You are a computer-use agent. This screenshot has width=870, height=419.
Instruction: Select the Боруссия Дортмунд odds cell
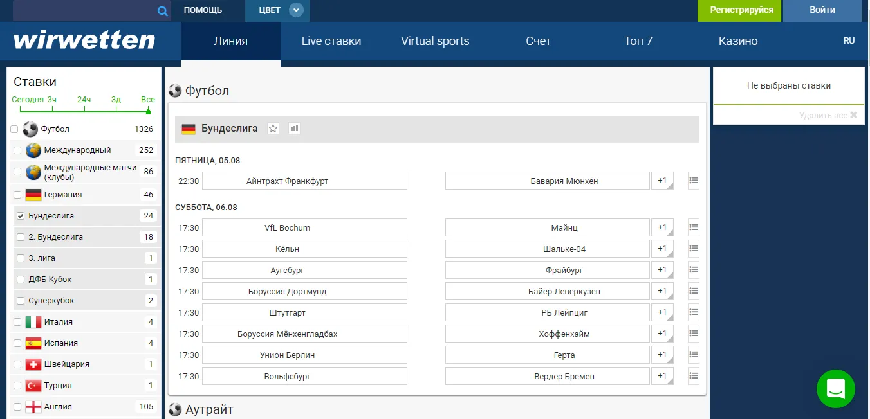click(x=304, y=291)
